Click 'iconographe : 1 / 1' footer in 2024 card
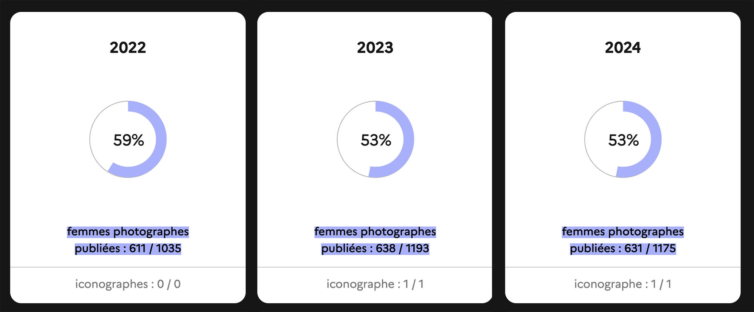The image size is (754, 312). point(623,284)
